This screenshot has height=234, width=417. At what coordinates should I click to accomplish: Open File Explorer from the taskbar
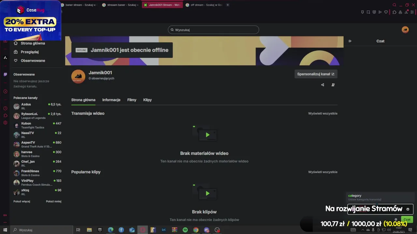[89, 230]
